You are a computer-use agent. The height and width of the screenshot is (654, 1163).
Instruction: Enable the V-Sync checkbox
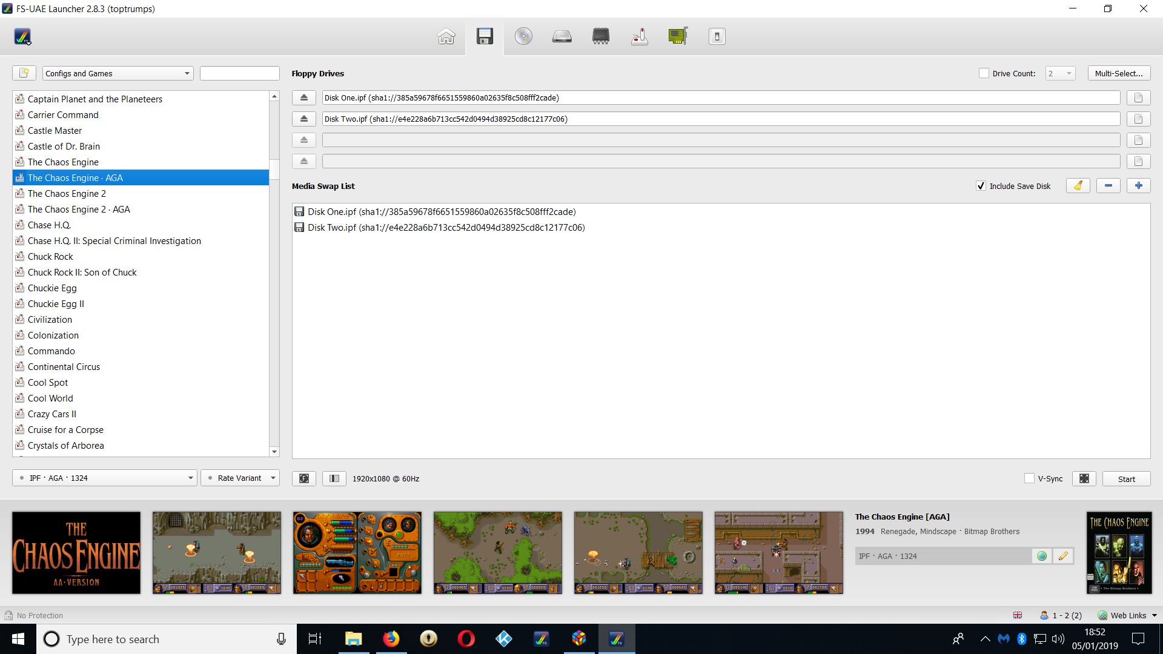click(1029, 478)
